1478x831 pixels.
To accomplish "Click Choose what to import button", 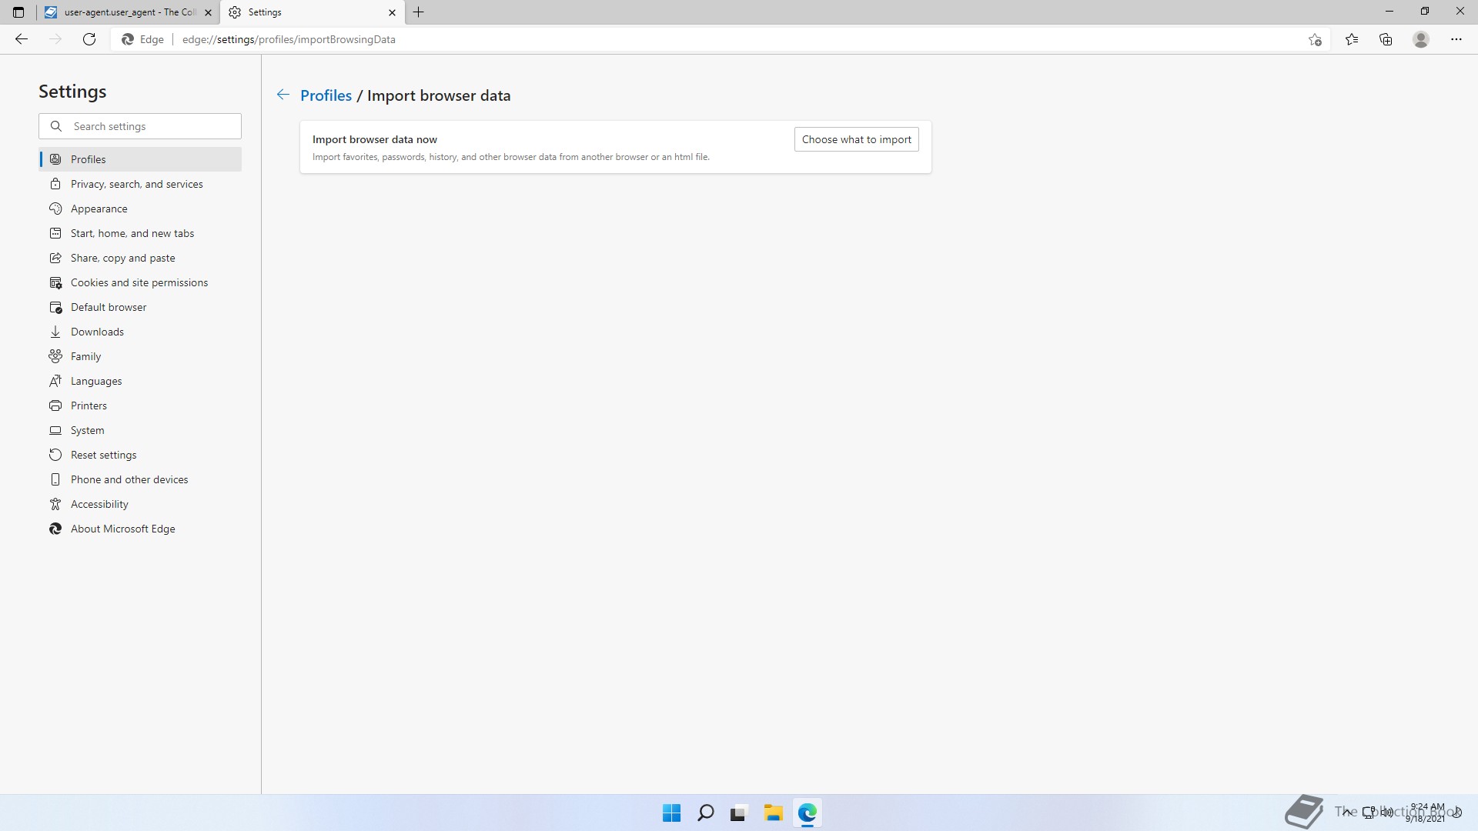I will tap(856, 139).
